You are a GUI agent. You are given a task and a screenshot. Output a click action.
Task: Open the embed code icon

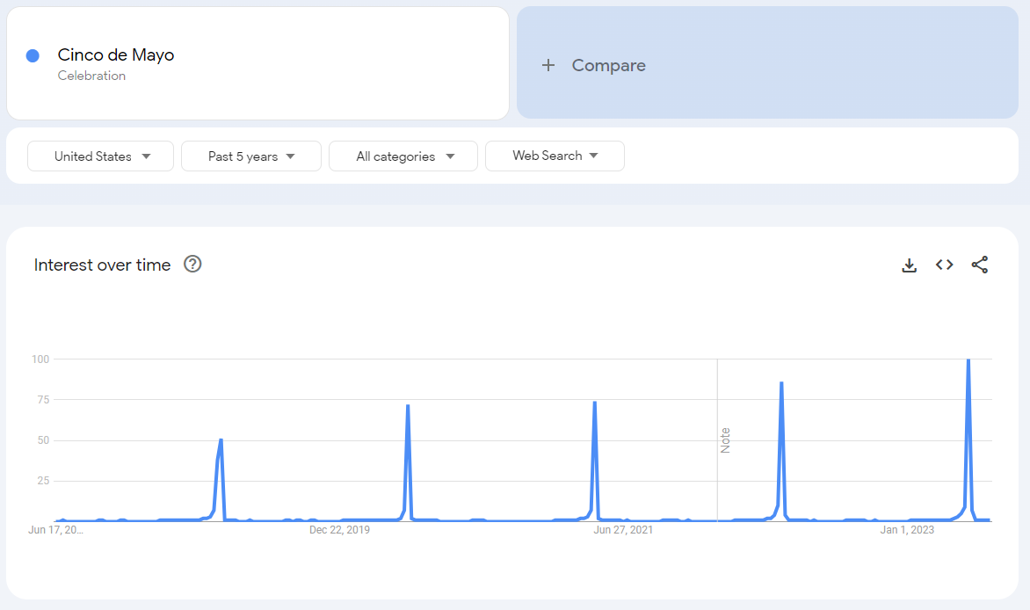[945, 265]
